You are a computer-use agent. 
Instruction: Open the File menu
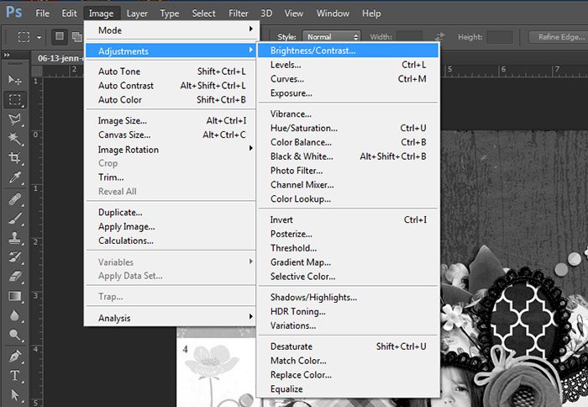pos(42,13)
